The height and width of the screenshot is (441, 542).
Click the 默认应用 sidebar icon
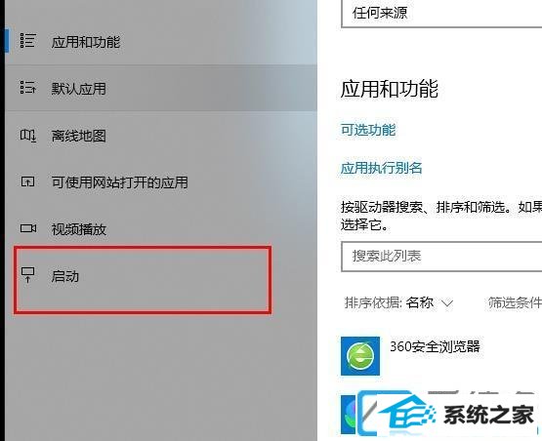[27, 88]
